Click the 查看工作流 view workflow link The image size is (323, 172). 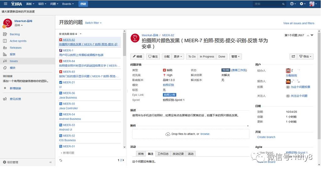pyautogui.click(x=239, y=70)
